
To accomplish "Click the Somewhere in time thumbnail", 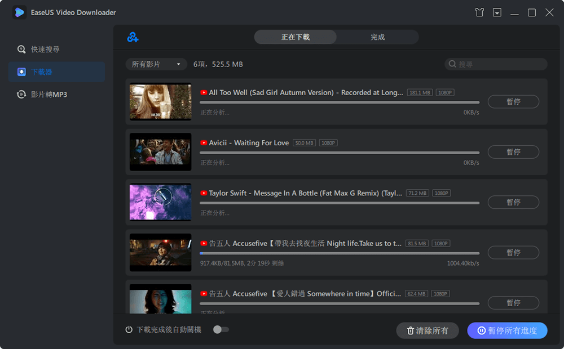I will [160, 299].
